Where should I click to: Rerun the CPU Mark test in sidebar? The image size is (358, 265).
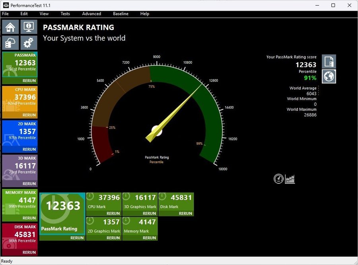(x=29, y=115)
